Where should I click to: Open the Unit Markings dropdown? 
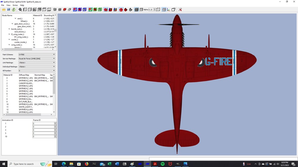point(37,63)
